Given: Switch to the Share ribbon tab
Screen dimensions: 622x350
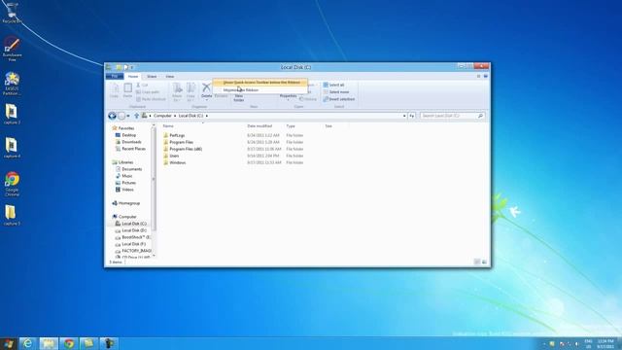Looking at the screenshot, I should pos(152,76).
